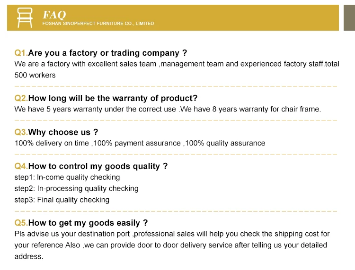Click the FAQ heading title
Image resolution: width=355 pixels, height=270 pixels.
(x=54, y=15)
